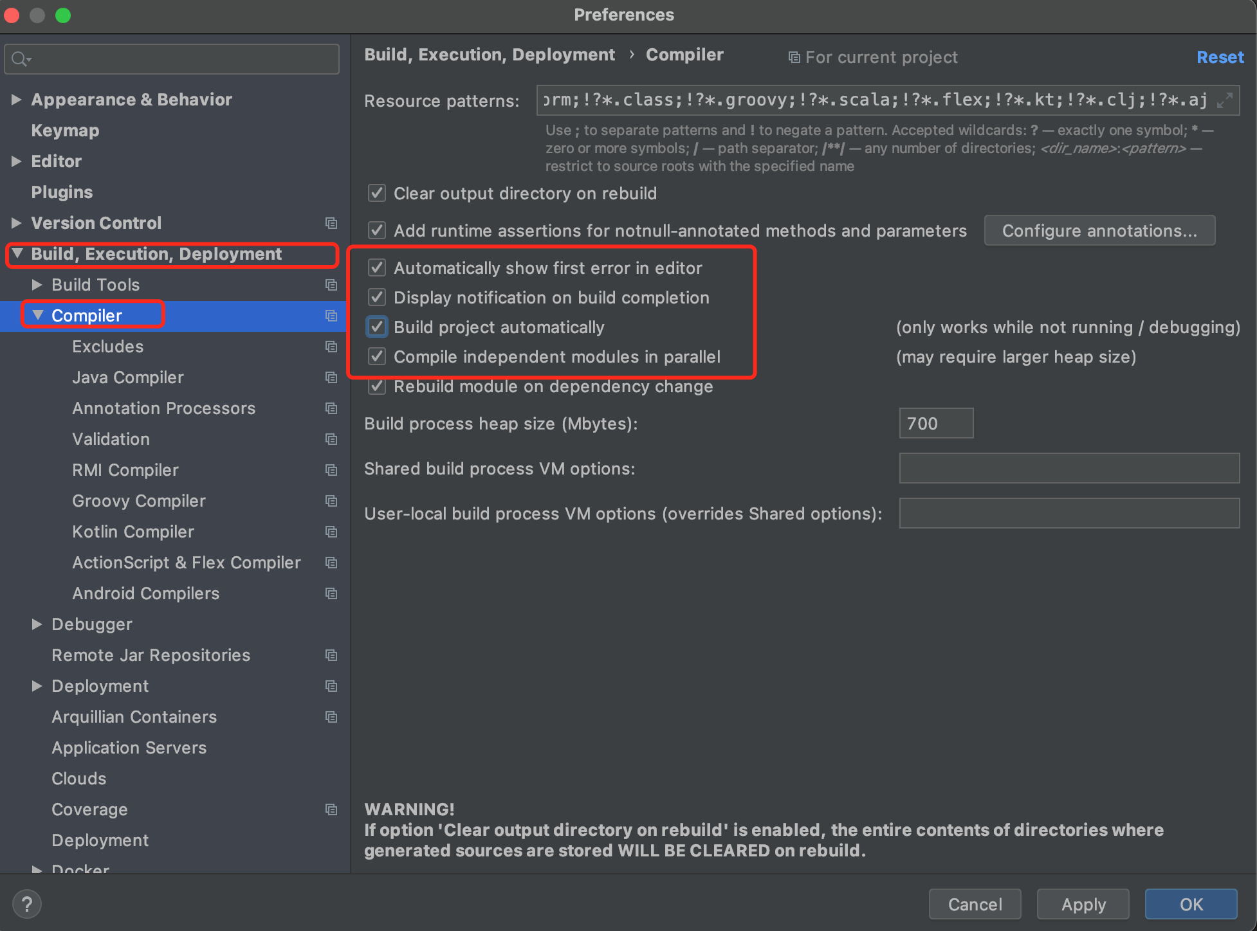
Task: Click project-level icon beside Remote Jar Repositories
Action: pyautogui.click(x=331, y=655)
